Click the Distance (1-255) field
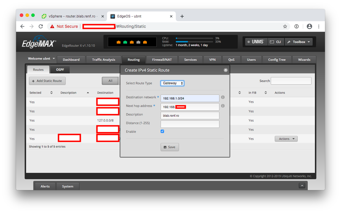This screenshot has height=213, width=341. click(x=190, y=124)
